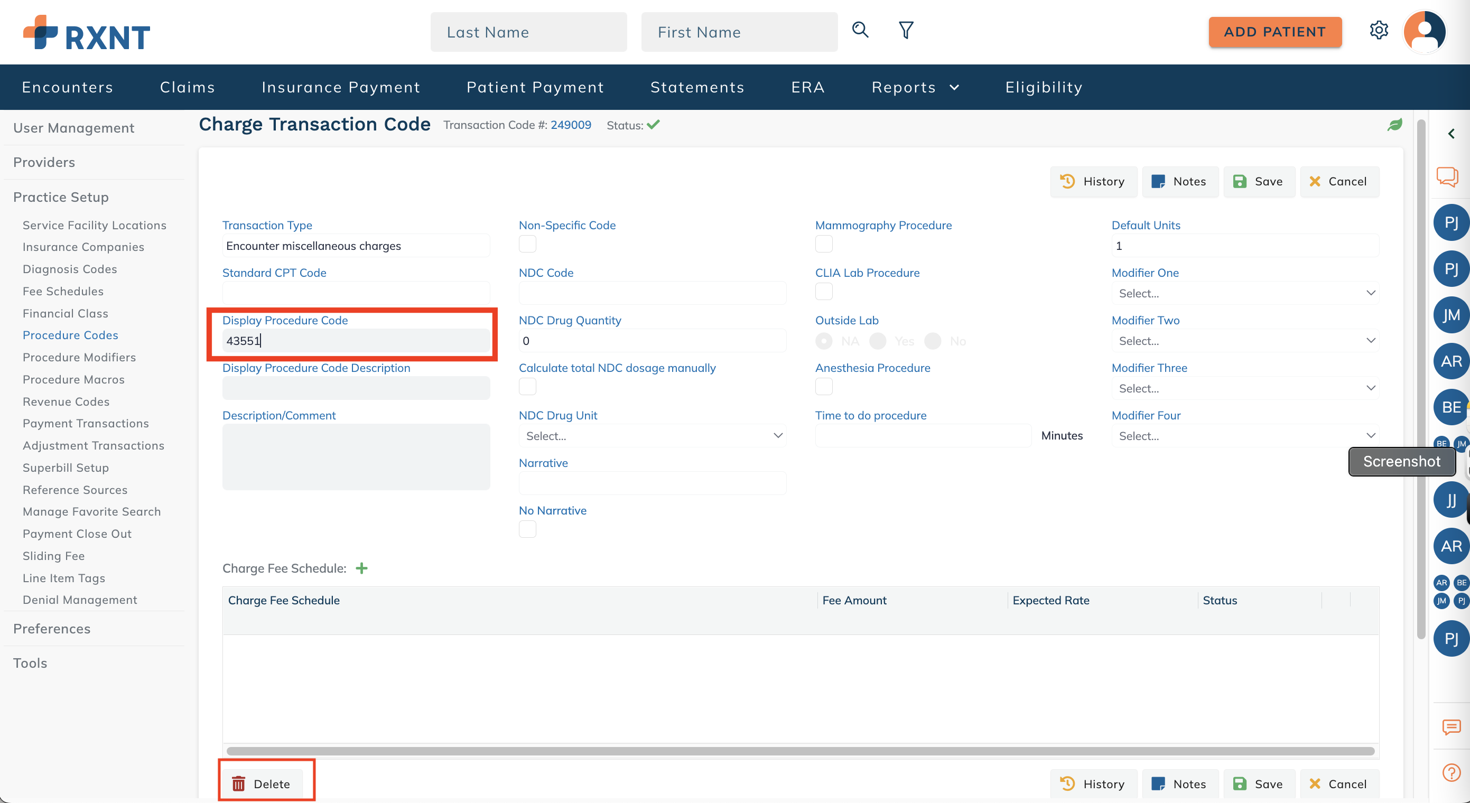Click the horizontal scrollbar under fee table

point(800,751)
